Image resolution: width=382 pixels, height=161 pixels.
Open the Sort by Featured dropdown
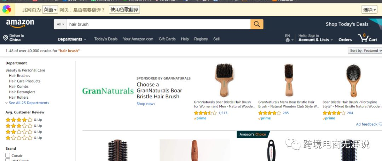(x=365, y=51)
